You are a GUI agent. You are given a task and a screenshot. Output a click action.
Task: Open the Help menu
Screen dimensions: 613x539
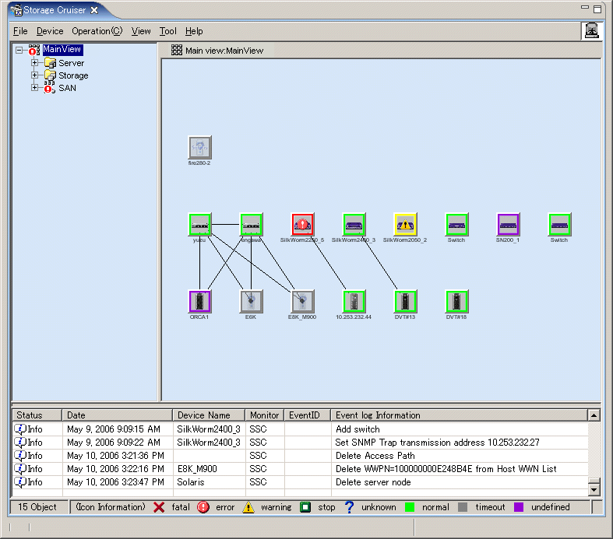[x=194, y=31]
